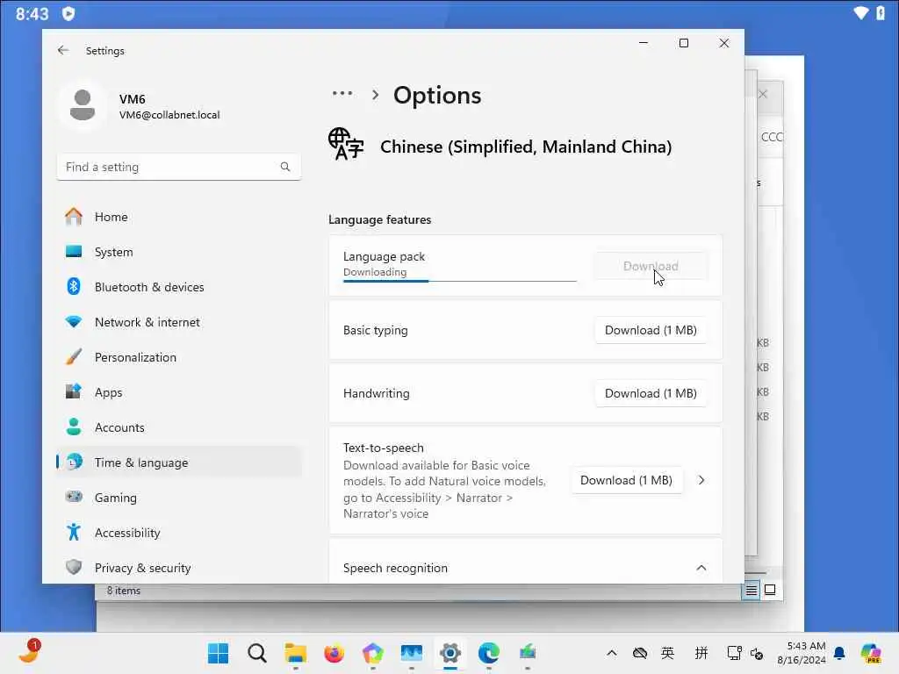Click the '8 items' status text
Screen dimensions: 899x674
[123, 591]
